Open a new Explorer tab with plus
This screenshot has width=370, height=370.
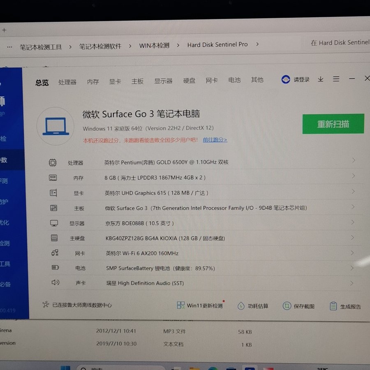click(x=4, y=30)
